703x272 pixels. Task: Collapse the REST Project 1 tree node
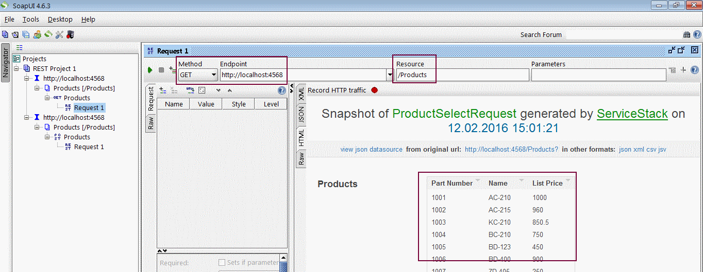click(x=17, y=68)
